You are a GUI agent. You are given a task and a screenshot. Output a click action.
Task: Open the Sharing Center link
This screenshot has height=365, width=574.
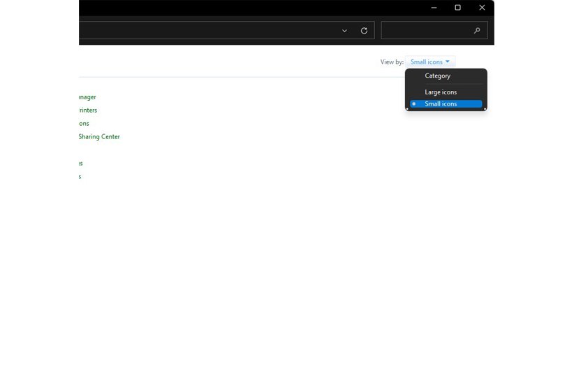click(99, 137)
